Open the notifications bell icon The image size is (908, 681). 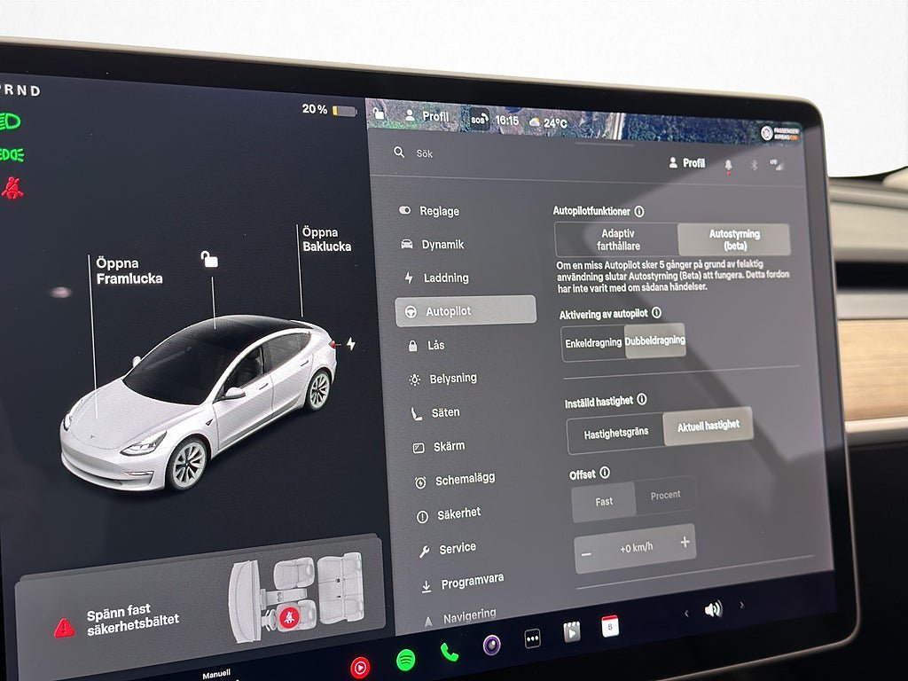729,166
